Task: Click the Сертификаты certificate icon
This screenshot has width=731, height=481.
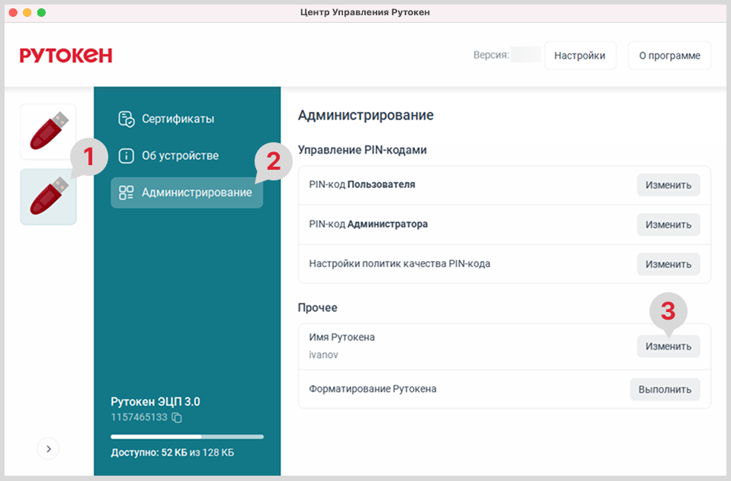Action: (127, 119)
